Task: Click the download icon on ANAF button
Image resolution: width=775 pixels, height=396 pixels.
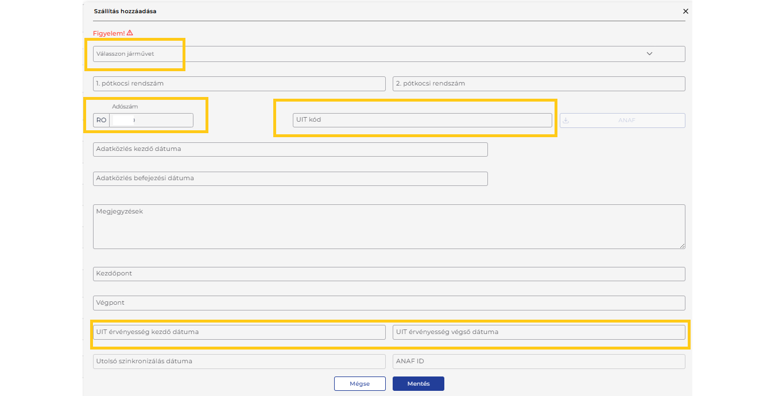Action: pyautogui.click(x=565, y=121)
